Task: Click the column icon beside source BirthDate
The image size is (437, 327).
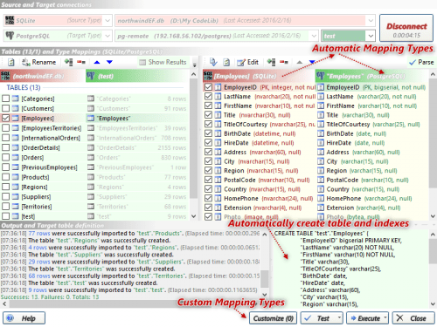Action: 218,133
